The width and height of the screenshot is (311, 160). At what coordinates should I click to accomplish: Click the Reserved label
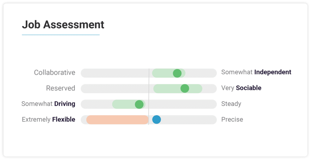[60, 88]
